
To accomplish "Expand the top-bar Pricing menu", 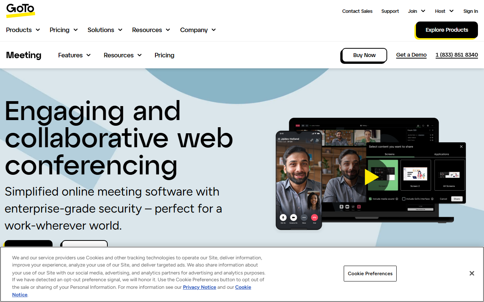I will tap(64, 30).
